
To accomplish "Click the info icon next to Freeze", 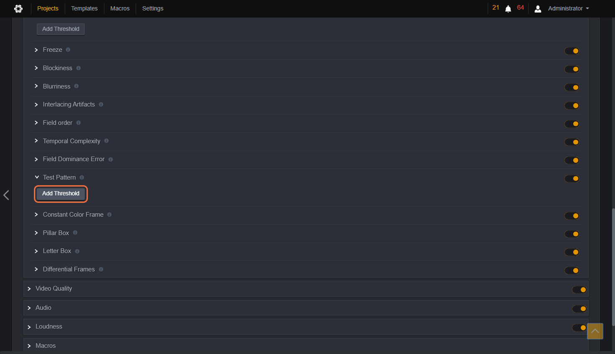I will [68, 50].
